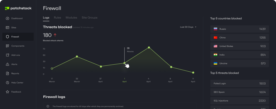Image resolution: width=276 pixels, height=109 pixels.
Task: Switch to the Modules tab
Action: [71, 18]
